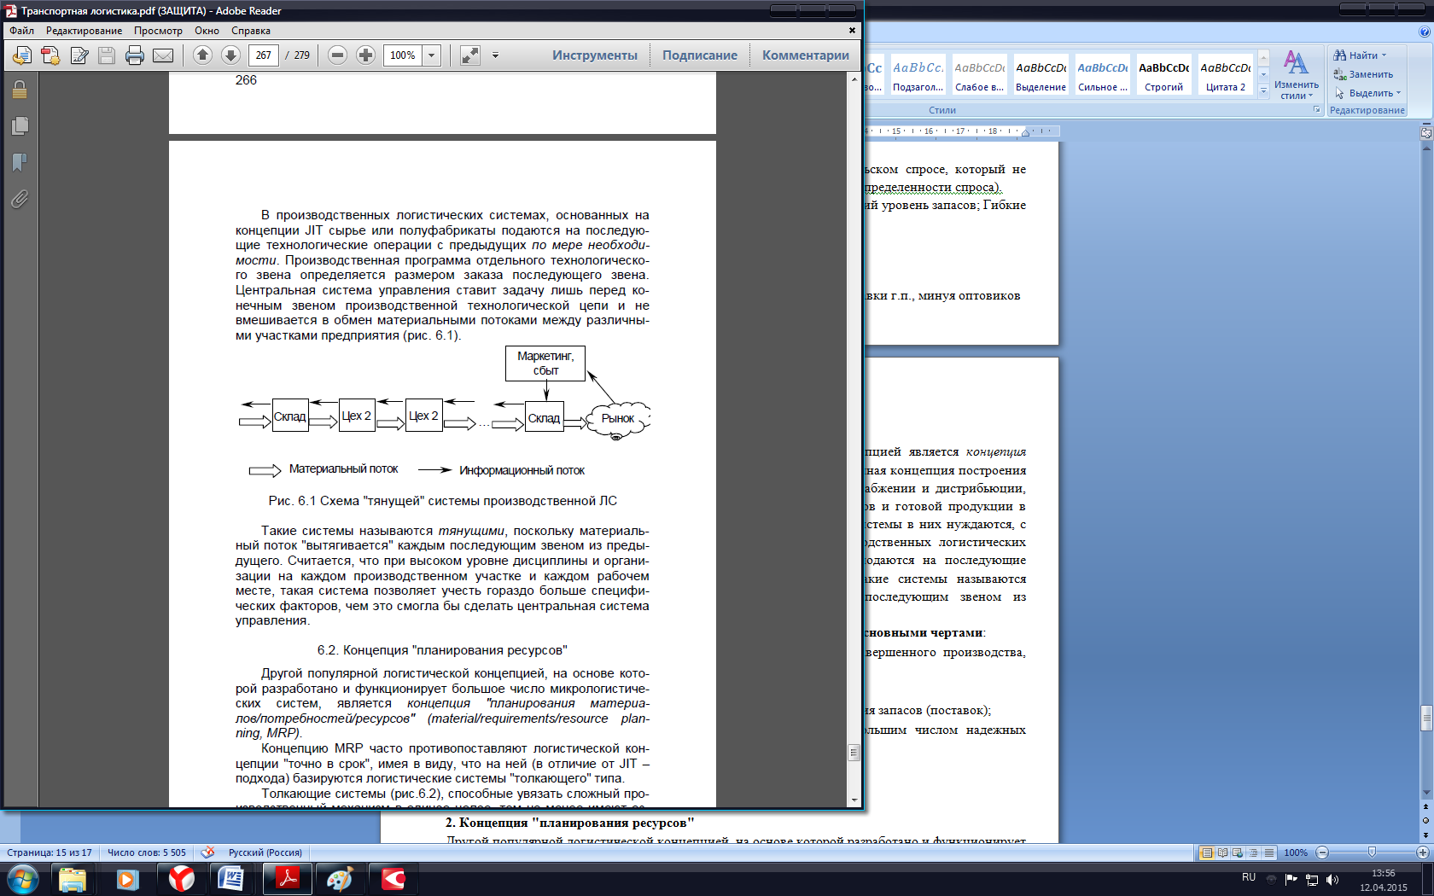
Task: Open Yandex browser from the taskbar
Action: [181, 878]
